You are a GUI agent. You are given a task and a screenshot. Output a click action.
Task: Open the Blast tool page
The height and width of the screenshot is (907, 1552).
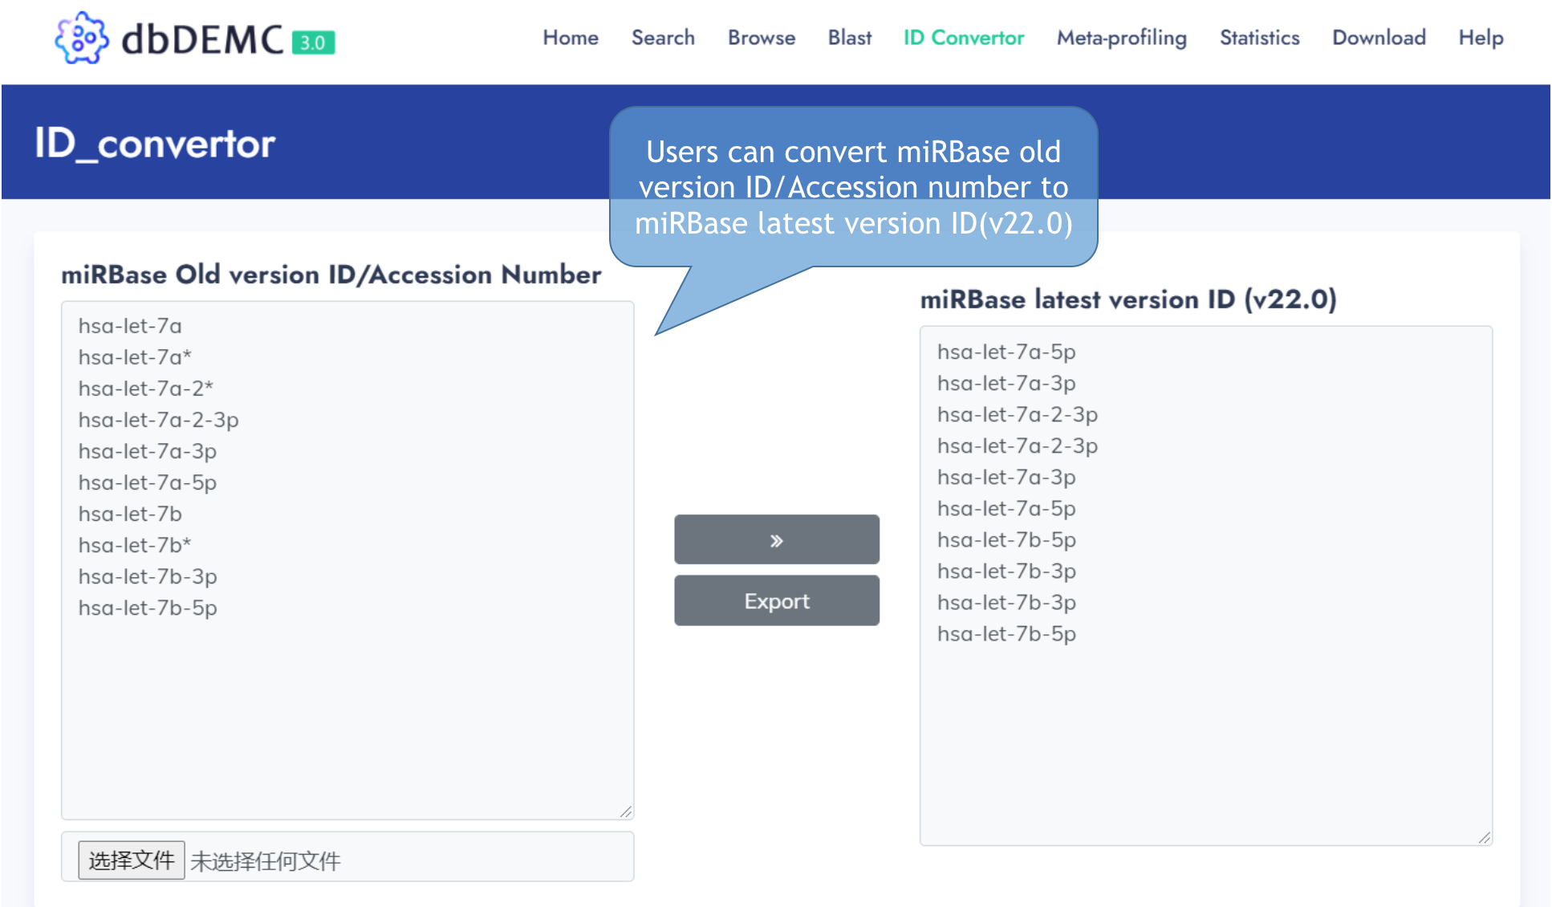coord(850,38)
